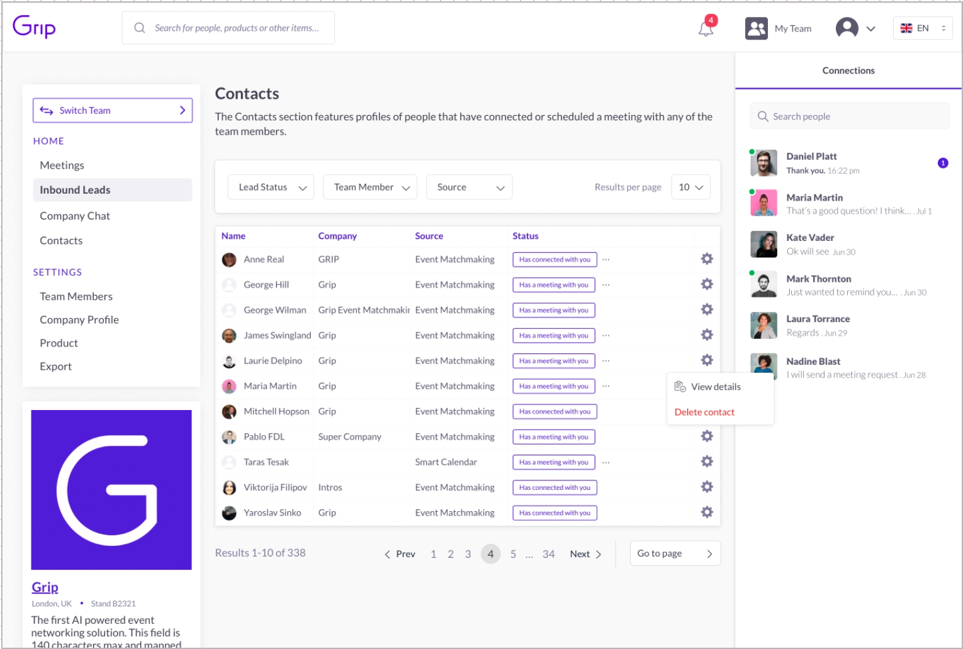
Task: Click ellipsis next to James Swingland status
Action: click(605, 335)
